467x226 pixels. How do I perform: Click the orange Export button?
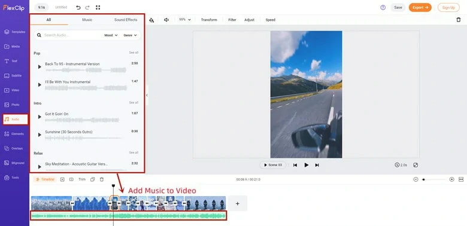click(x=420, y=7)
